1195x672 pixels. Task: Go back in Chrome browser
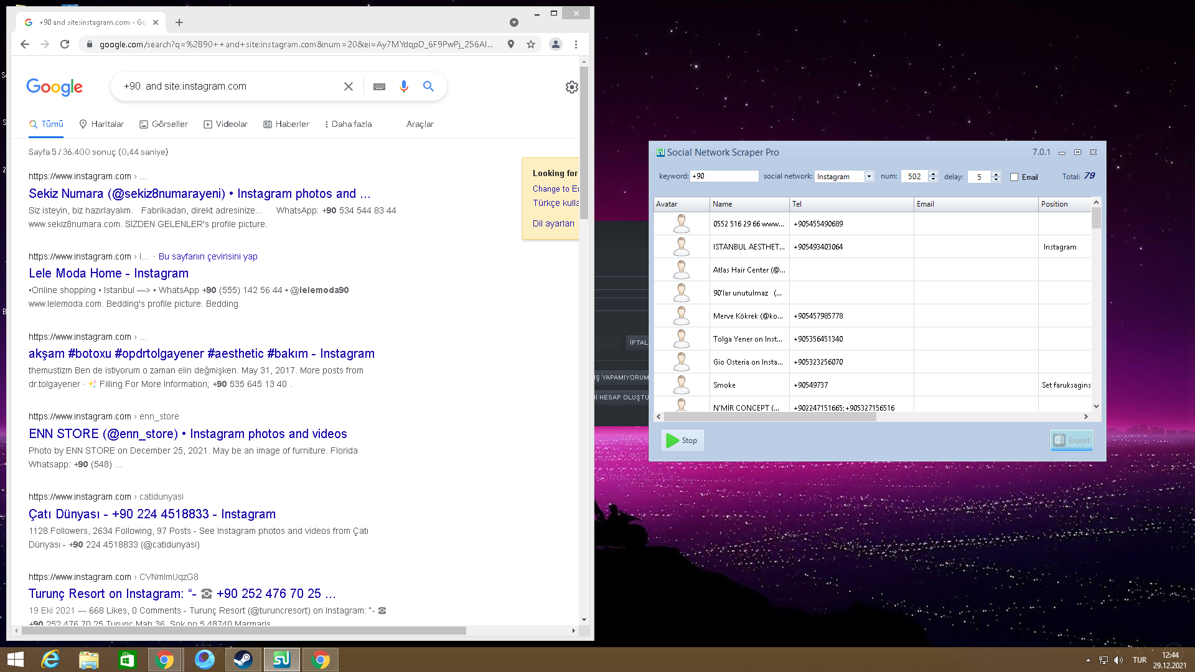25,44
